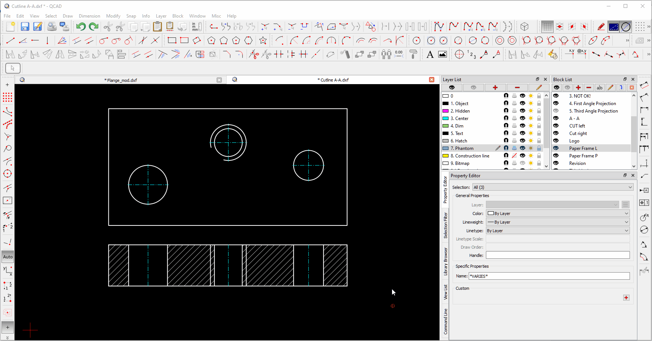
Task: Select the Text tool icon
Action: tap(430, 55)
